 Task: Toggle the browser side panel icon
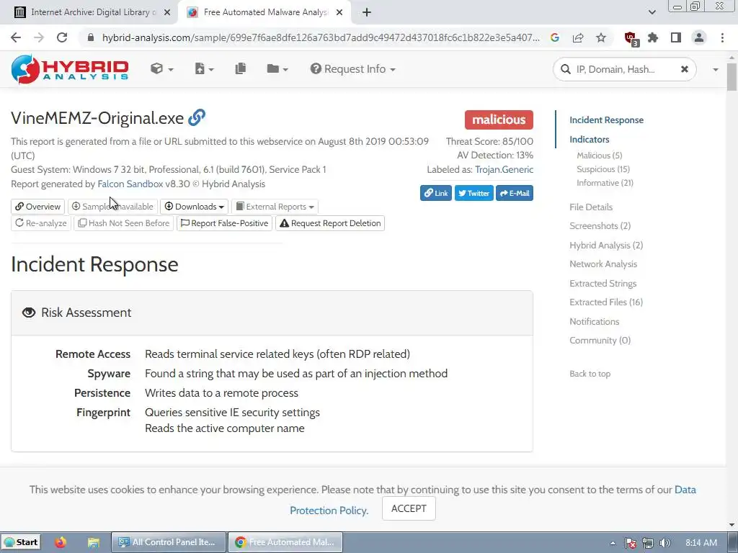tap(676, 37)
